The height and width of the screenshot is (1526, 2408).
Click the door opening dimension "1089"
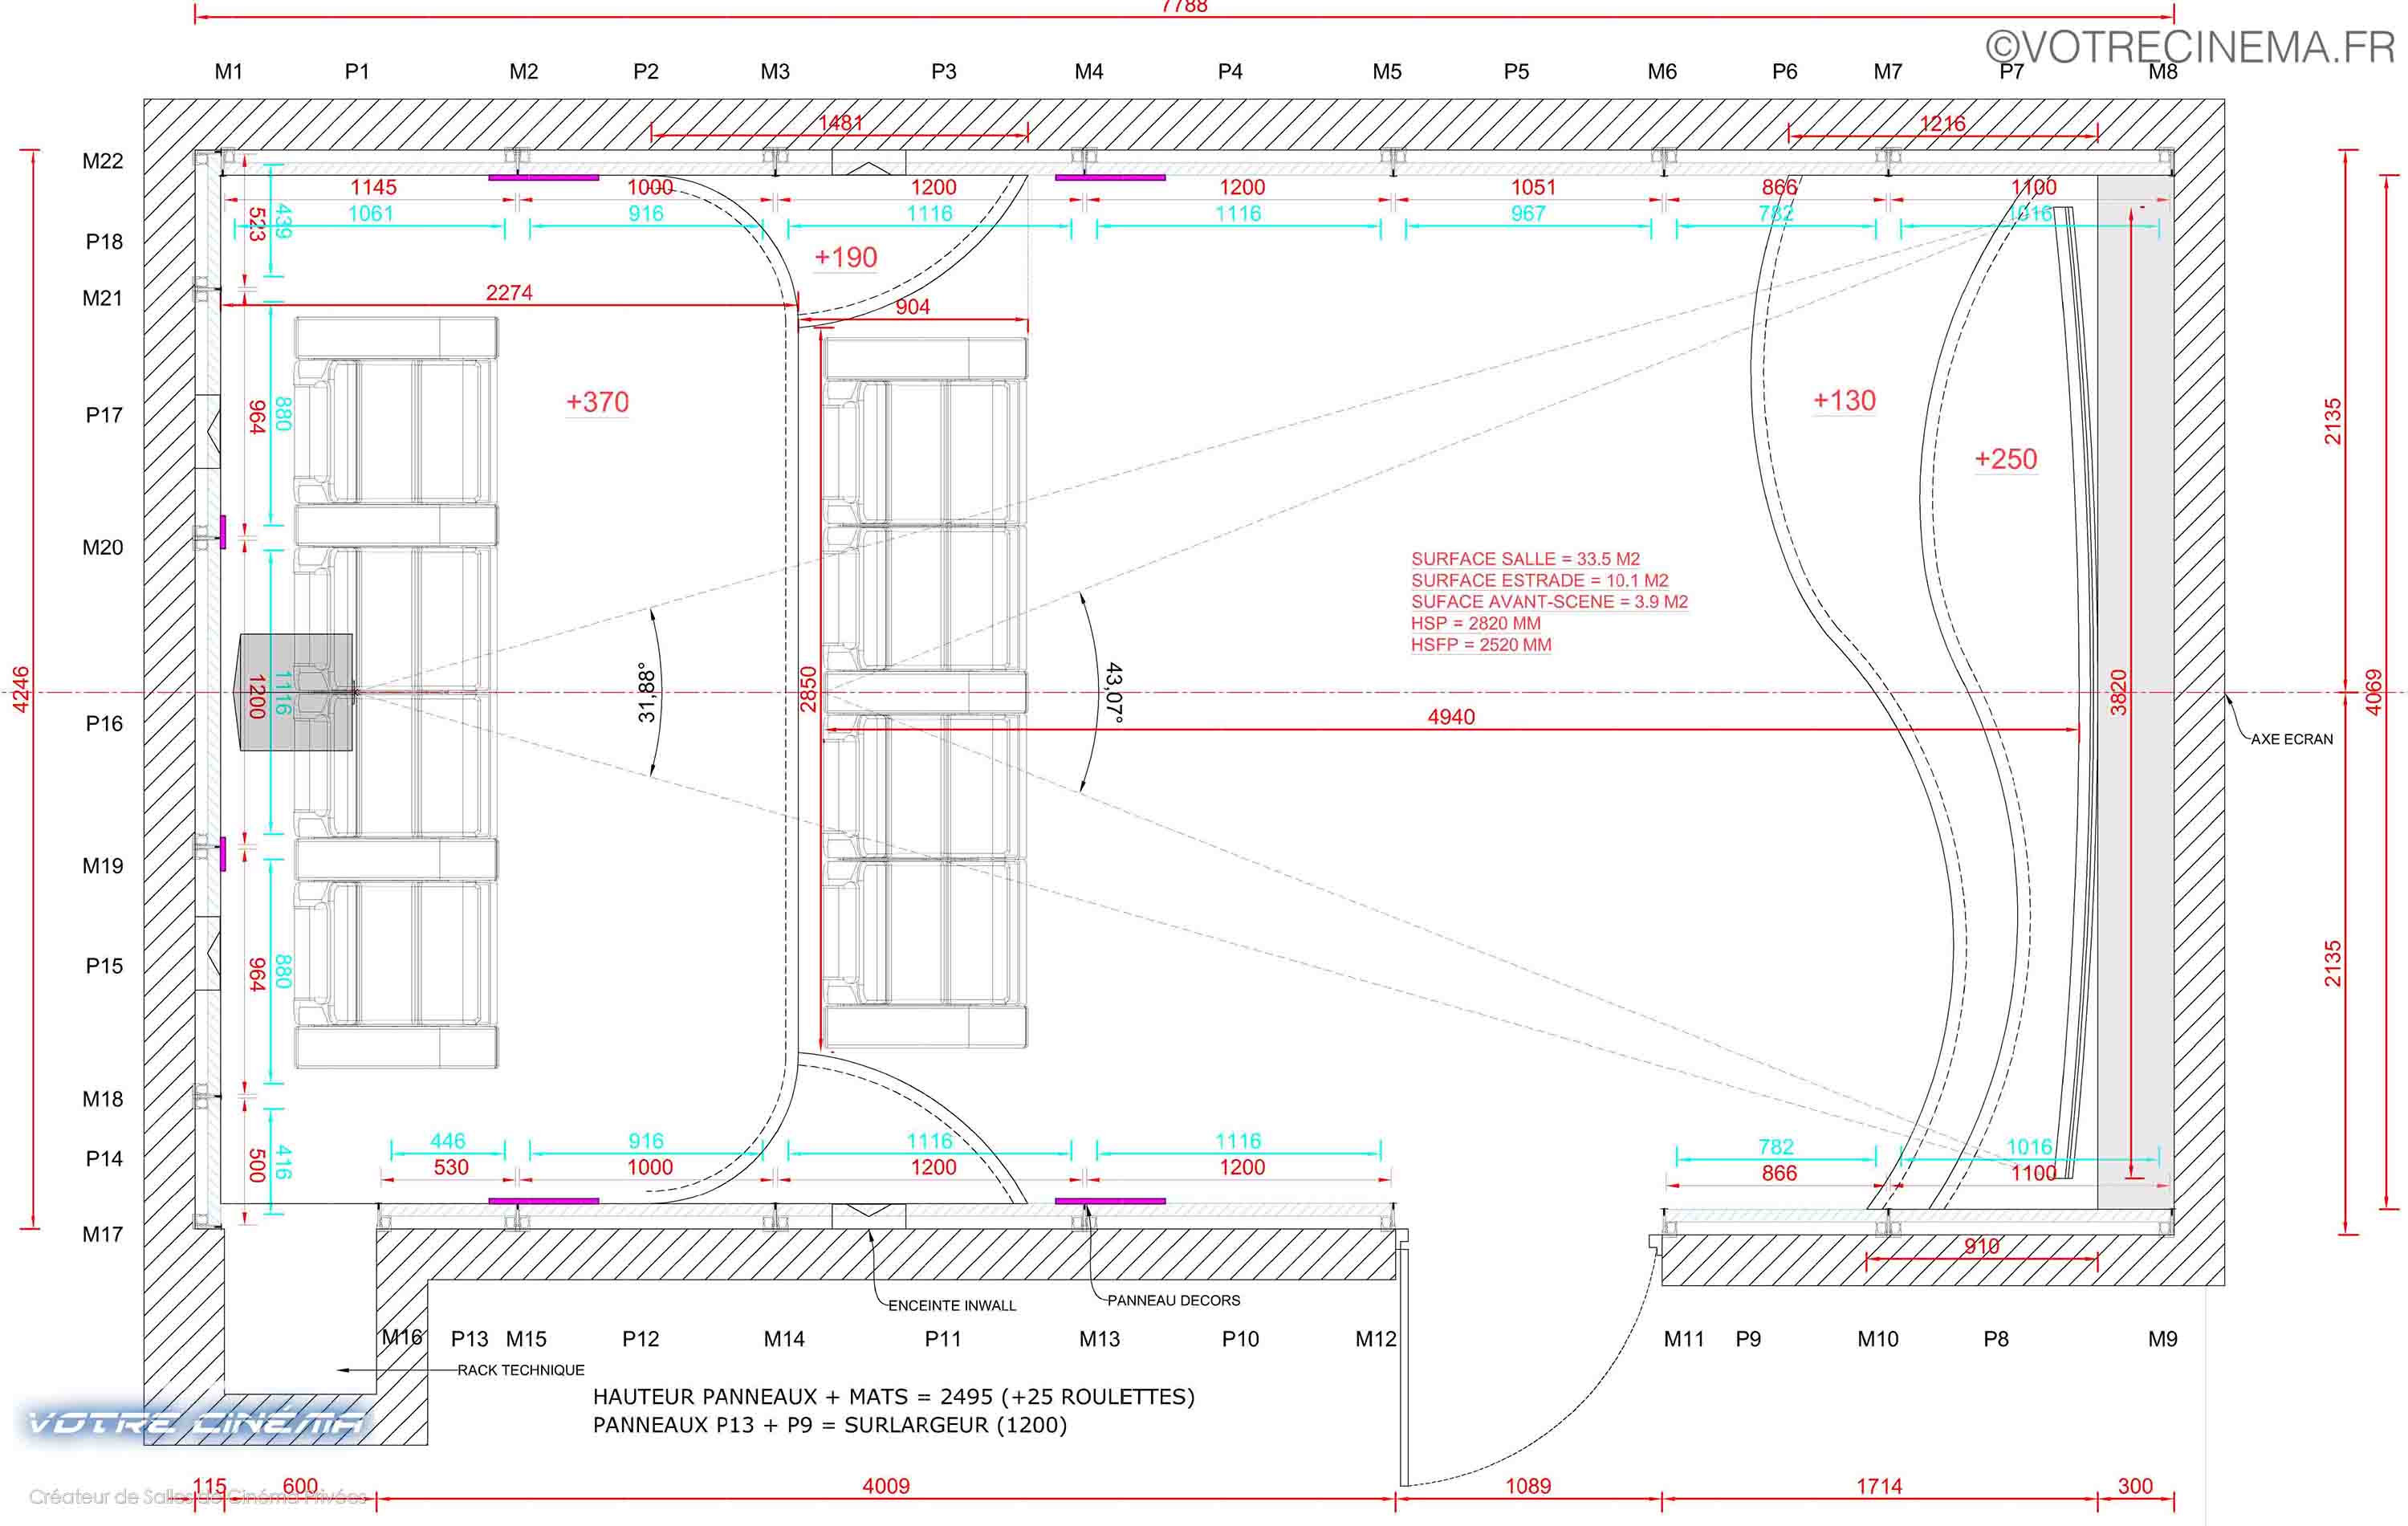(x=1528, y=1486)
